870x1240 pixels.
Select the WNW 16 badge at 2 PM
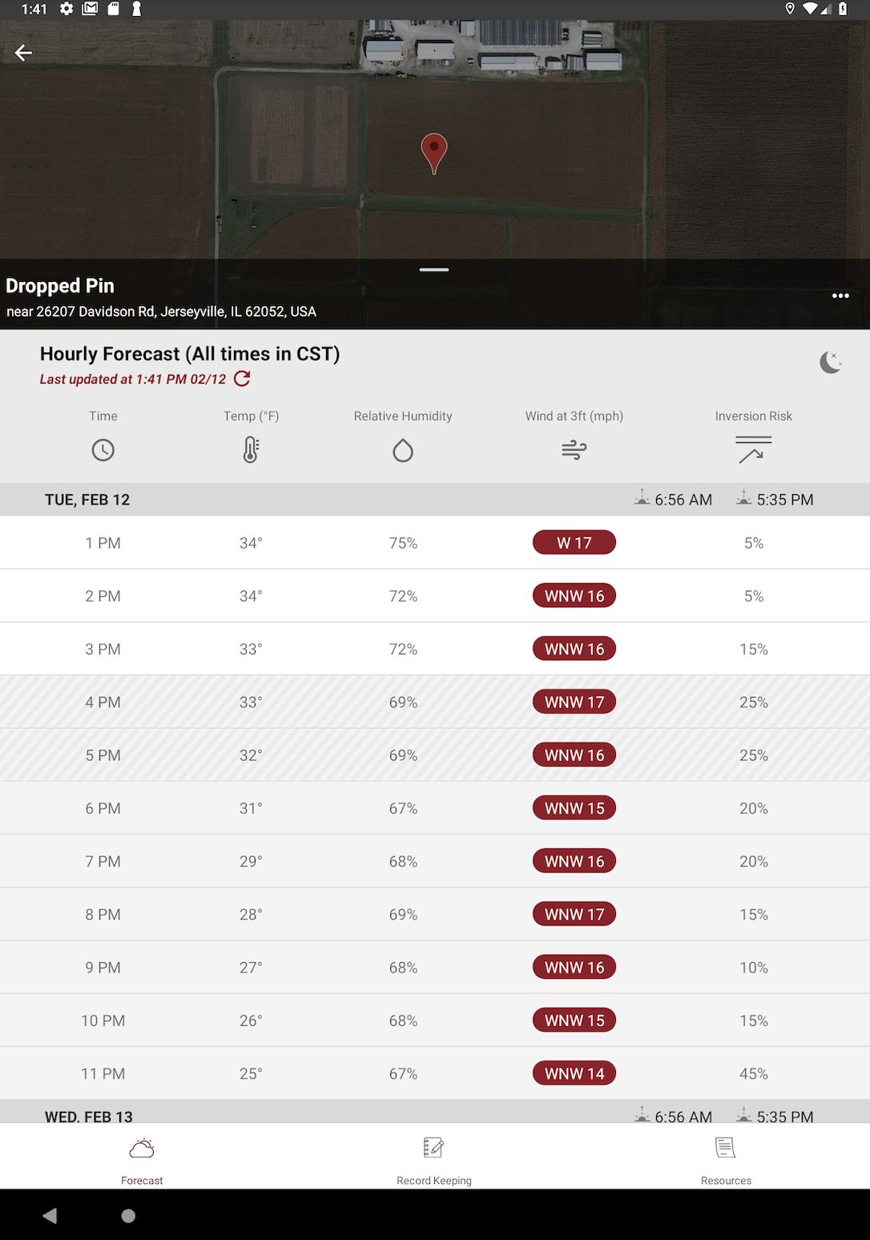coord(574,596)
